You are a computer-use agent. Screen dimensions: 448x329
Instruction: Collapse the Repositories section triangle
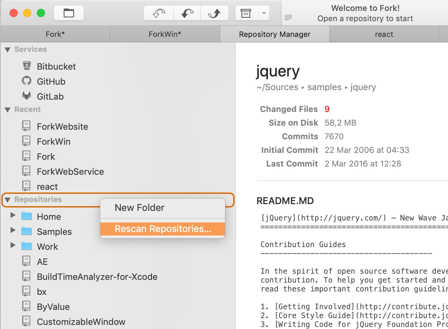8,200
